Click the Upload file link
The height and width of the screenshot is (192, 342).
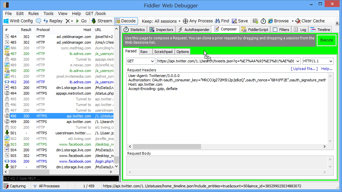coord(304,69)
